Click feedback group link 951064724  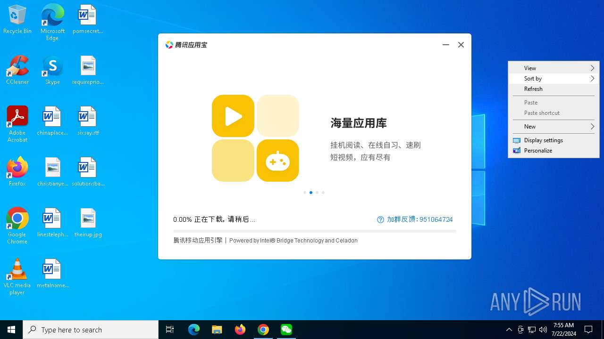[x=419, y=219]
